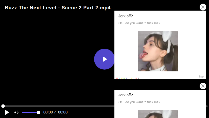
Task: Click the small 'hep' label in upper ad
Action: pos(201,77)
